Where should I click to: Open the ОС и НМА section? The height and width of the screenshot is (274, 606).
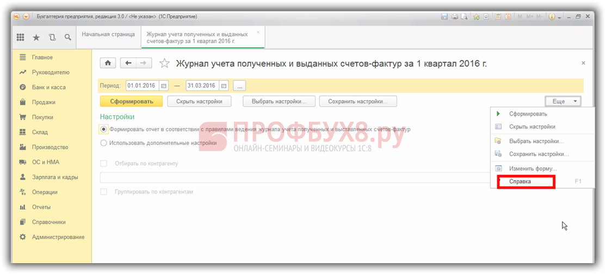coord(51,162)
